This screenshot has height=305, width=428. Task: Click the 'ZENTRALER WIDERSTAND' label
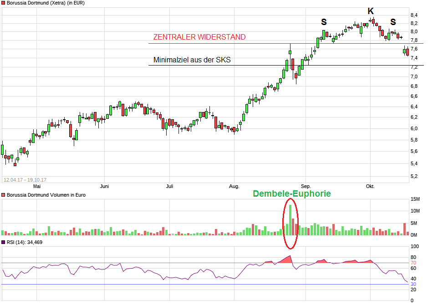(199, 37)
